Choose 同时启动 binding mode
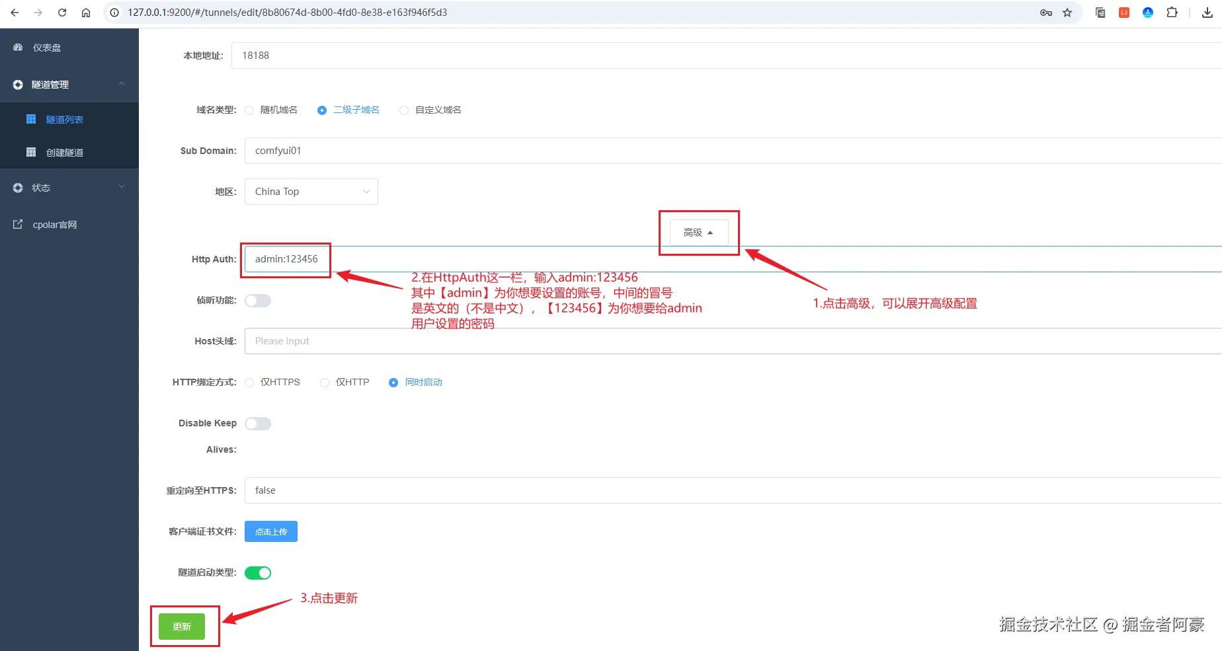 point(393,383)
